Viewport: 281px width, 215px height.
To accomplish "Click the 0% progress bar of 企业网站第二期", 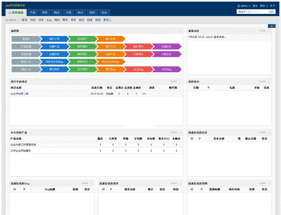I will click(144, 94).
